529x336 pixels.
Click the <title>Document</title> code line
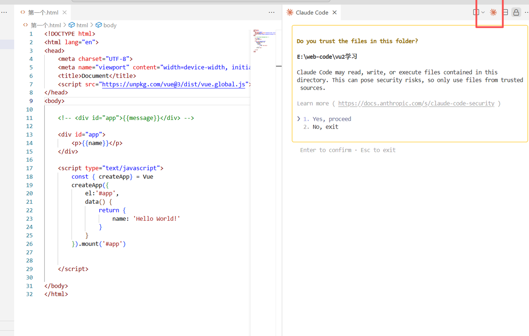click(97, 76)
